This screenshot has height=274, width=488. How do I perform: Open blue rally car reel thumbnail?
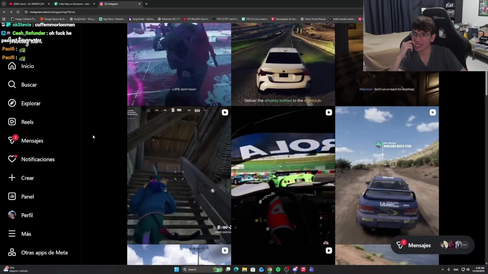tap(387, 175)
